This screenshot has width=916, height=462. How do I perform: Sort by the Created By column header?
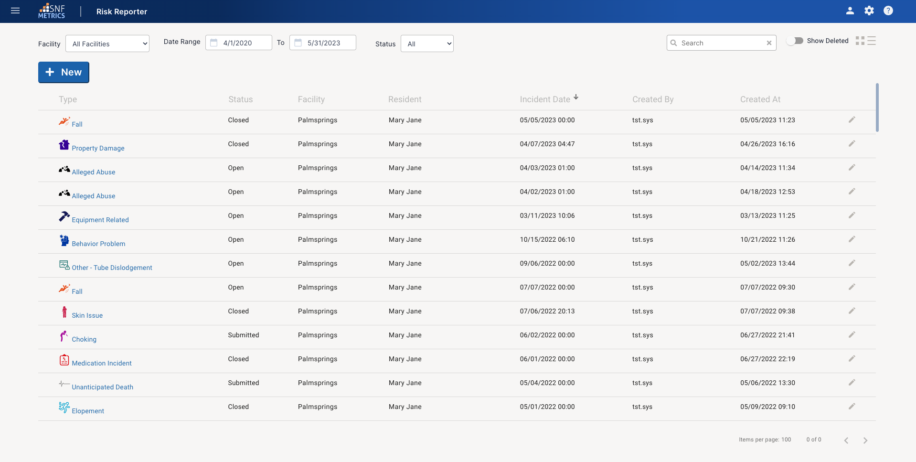[x=653, y=99]
